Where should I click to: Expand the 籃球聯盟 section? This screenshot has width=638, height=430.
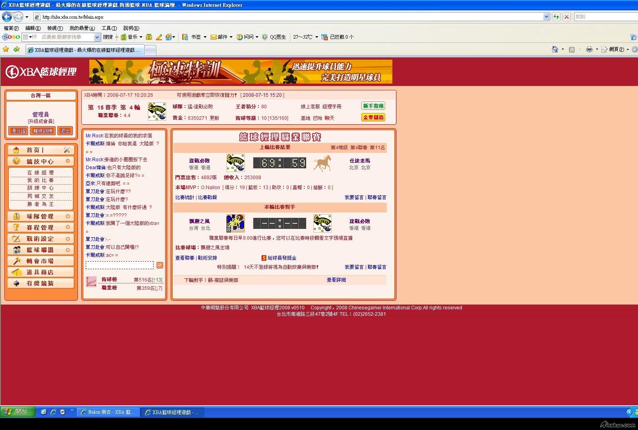pos(67,250)
